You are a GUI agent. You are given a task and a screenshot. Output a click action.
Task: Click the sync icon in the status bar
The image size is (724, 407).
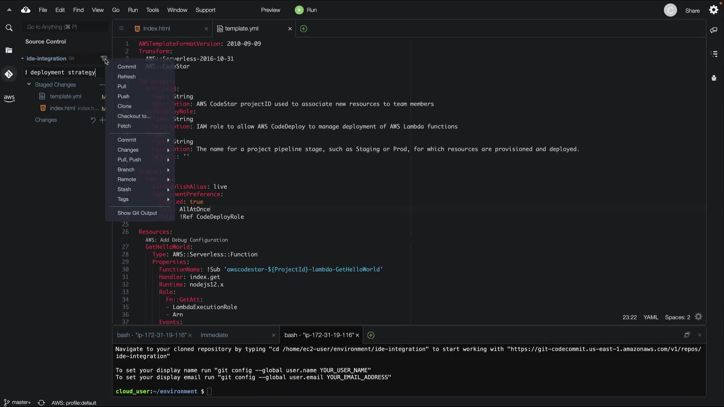pyautogui.click(x=41, y=403)
